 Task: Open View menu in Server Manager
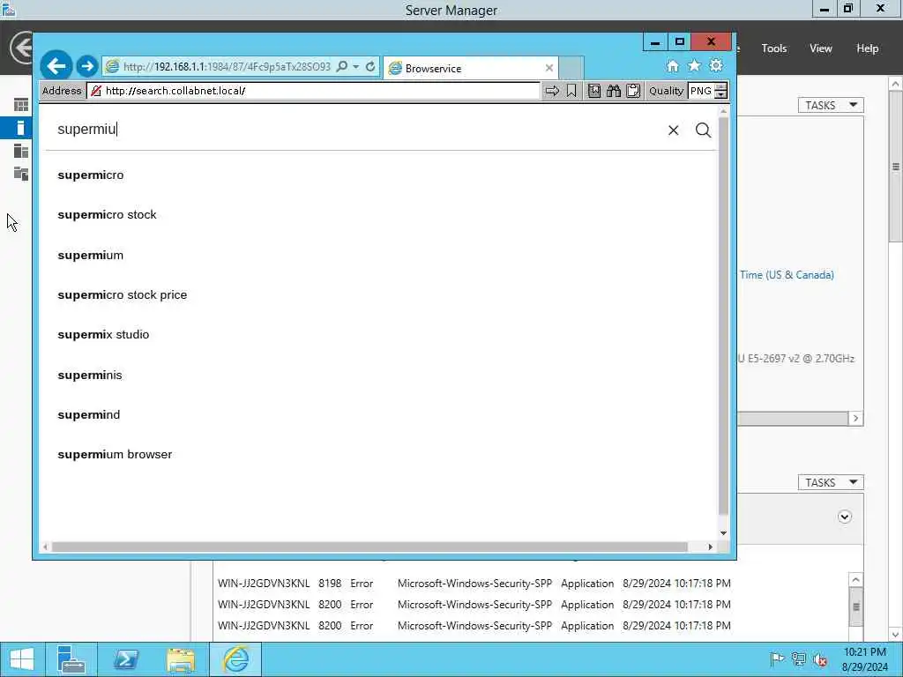(x=821, y=48)
